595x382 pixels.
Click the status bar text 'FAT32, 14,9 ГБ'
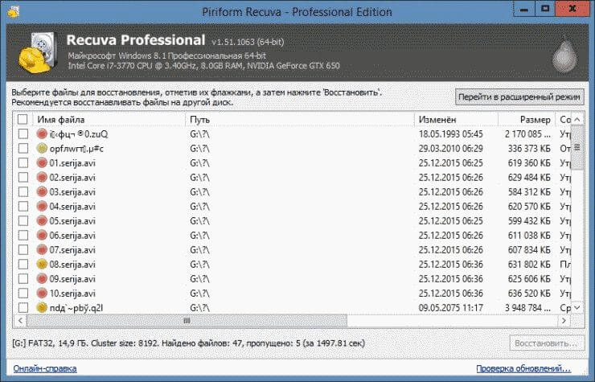coord(58,343)
